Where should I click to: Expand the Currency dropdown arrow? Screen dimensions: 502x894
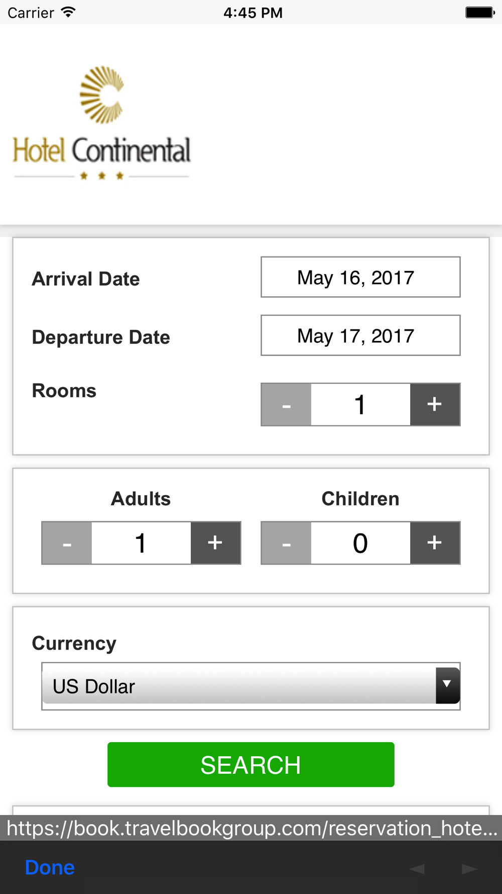[x=448, y=685]
